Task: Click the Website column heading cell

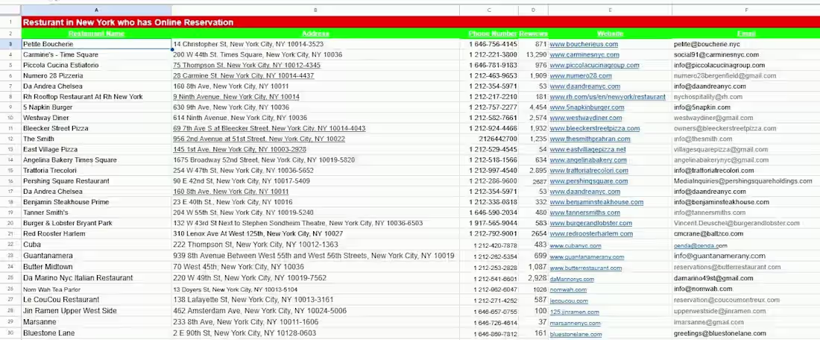Action: click(x=610, y=34)
